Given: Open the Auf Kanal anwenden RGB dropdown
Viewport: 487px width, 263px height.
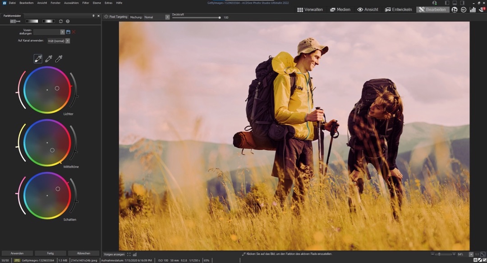Looking at the screenshot, I should point(68,41).
